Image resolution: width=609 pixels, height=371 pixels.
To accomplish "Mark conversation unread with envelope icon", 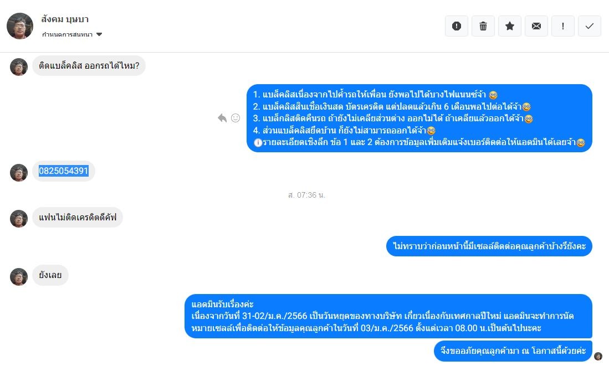I will click(x=536, y=26).
